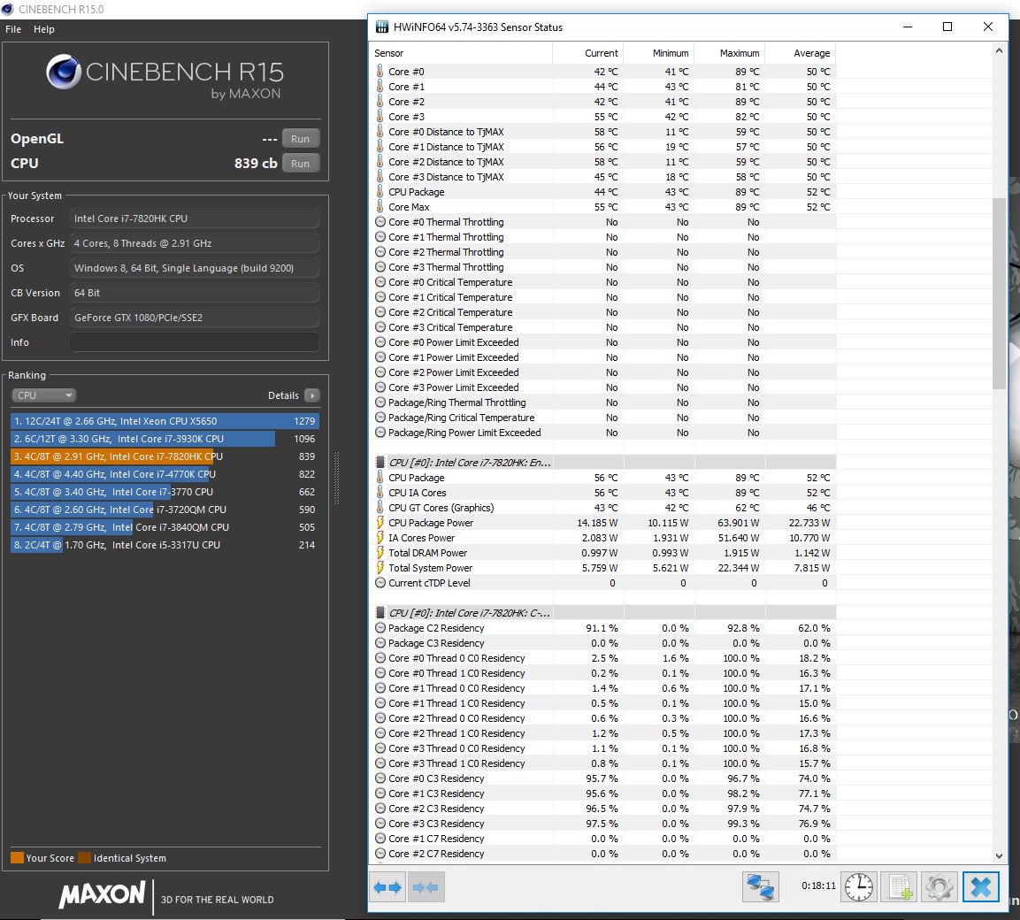Click the scroll-down arrow of the sensor list
The image size is (1020, 920).
[999, 855]
